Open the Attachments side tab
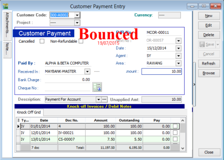This screenshot has width=224, height=160. (7, 25)
